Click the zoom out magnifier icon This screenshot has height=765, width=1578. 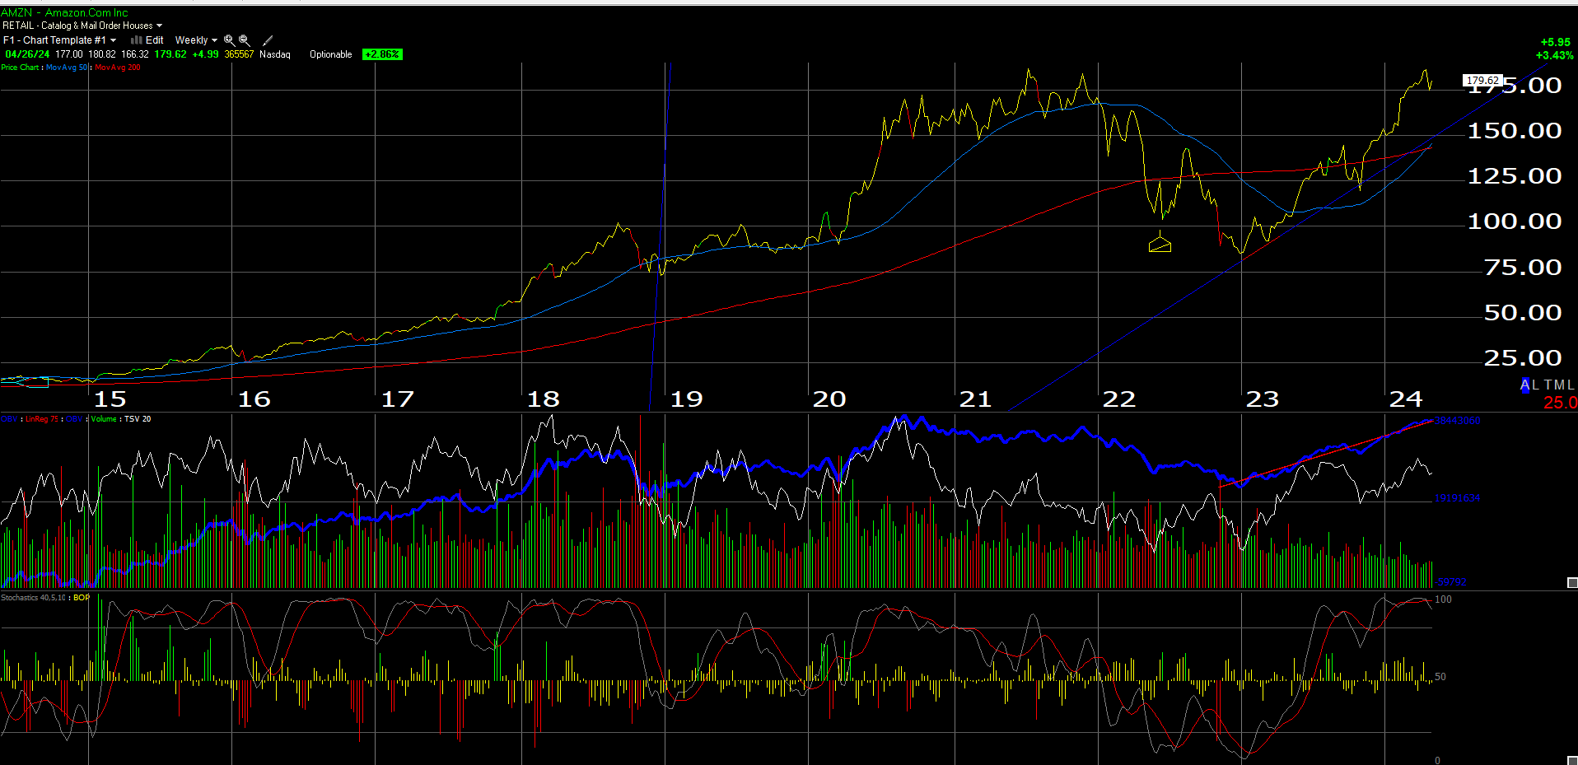tap(244, 40)
